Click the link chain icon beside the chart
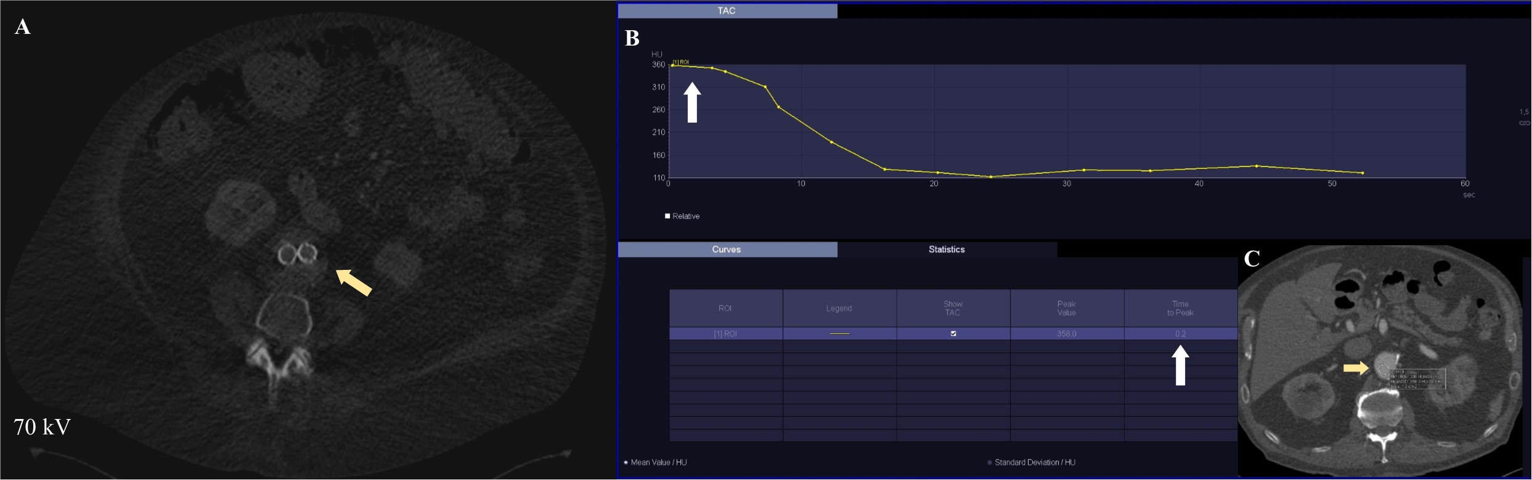The image size is (1532, 480). 1524,123
